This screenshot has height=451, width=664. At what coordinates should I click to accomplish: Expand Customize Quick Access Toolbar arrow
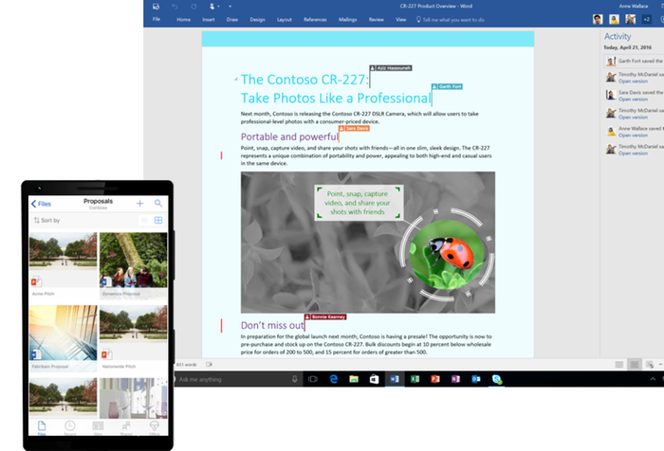pos(230,7)
